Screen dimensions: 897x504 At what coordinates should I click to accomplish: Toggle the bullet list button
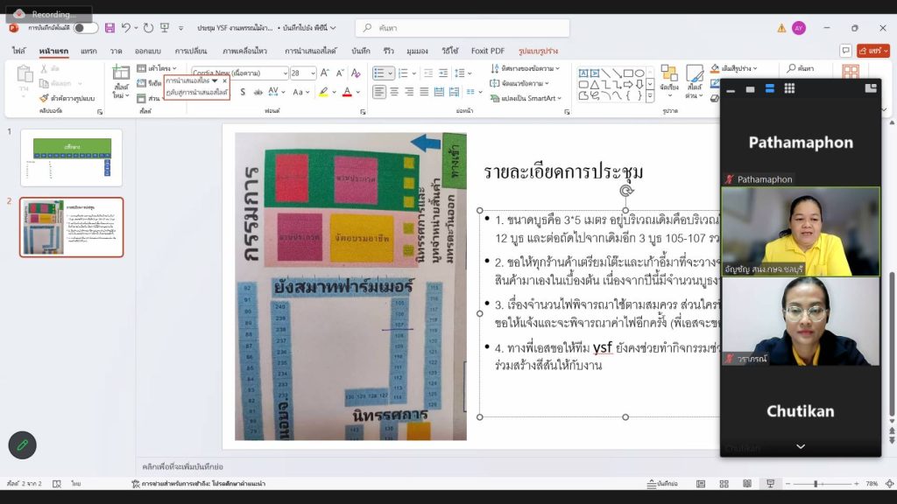pyautogui.click(x=379, y=73)
